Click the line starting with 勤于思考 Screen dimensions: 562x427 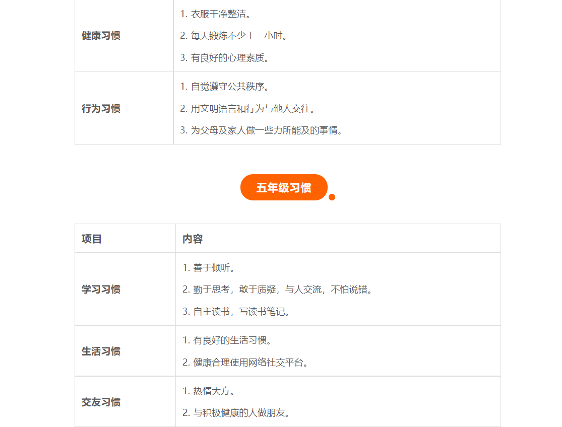[x=278, y=290]
